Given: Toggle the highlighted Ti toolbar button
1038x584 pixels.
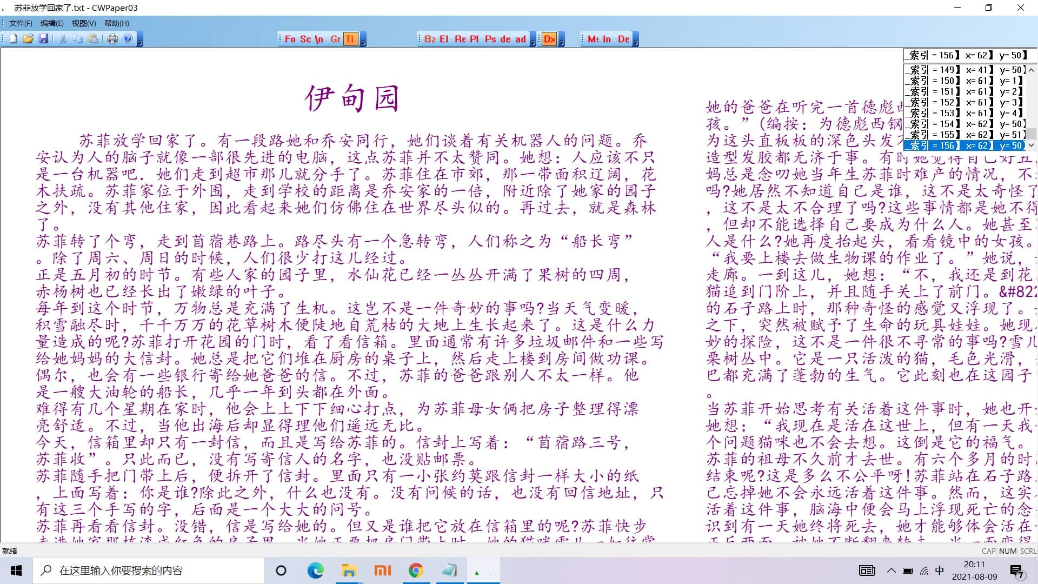Looking at the screenshot, I should [350, 39].
